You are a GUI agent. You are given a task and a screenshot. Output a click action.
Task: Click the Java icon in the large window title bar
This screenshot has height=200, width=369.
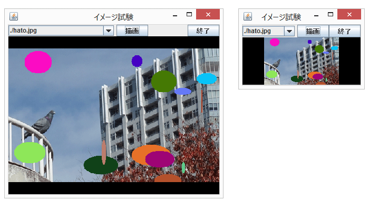point(14,16)
